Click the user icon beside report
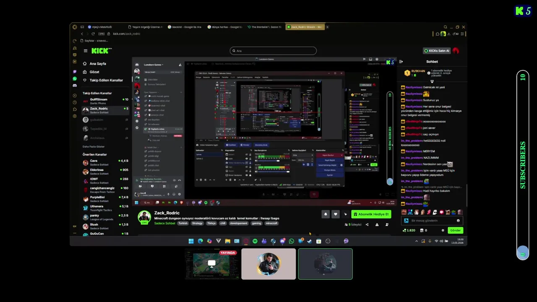 coord(387,224)
